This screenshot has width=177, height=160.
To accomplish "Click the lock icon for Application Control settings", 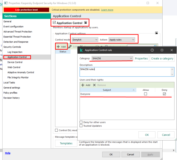I will (x=157, y=33).
